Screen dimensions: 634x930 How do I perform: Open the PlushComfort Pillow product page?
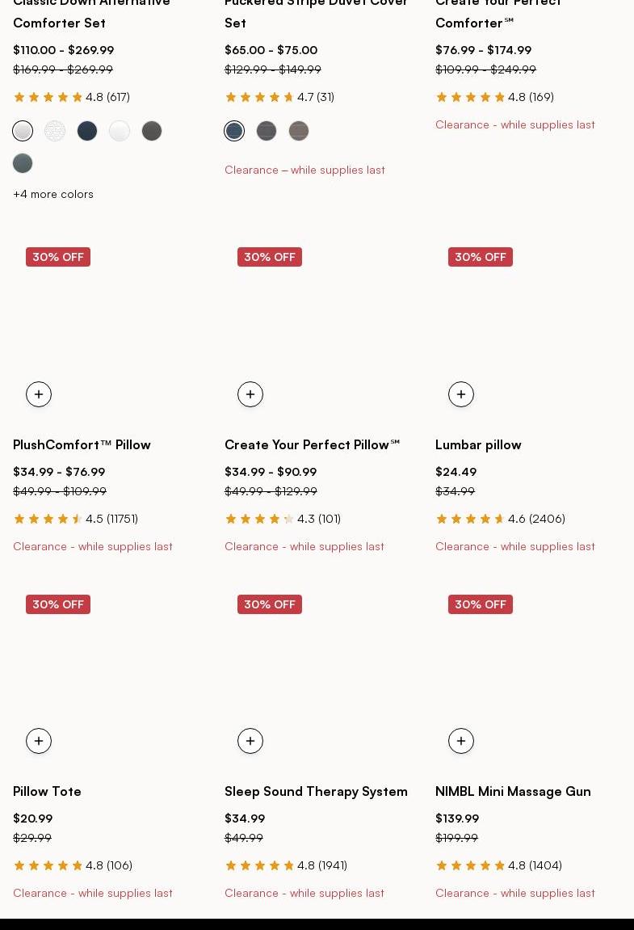point(82,444)
